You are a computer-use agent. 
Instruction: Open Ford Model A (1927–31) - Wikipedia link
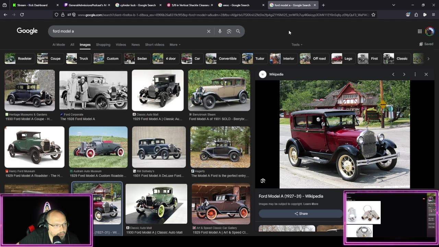(291, 196)
